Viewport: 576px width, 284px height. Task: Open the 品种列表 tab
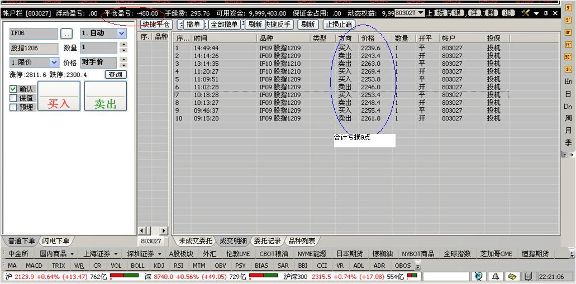[302, 241]
